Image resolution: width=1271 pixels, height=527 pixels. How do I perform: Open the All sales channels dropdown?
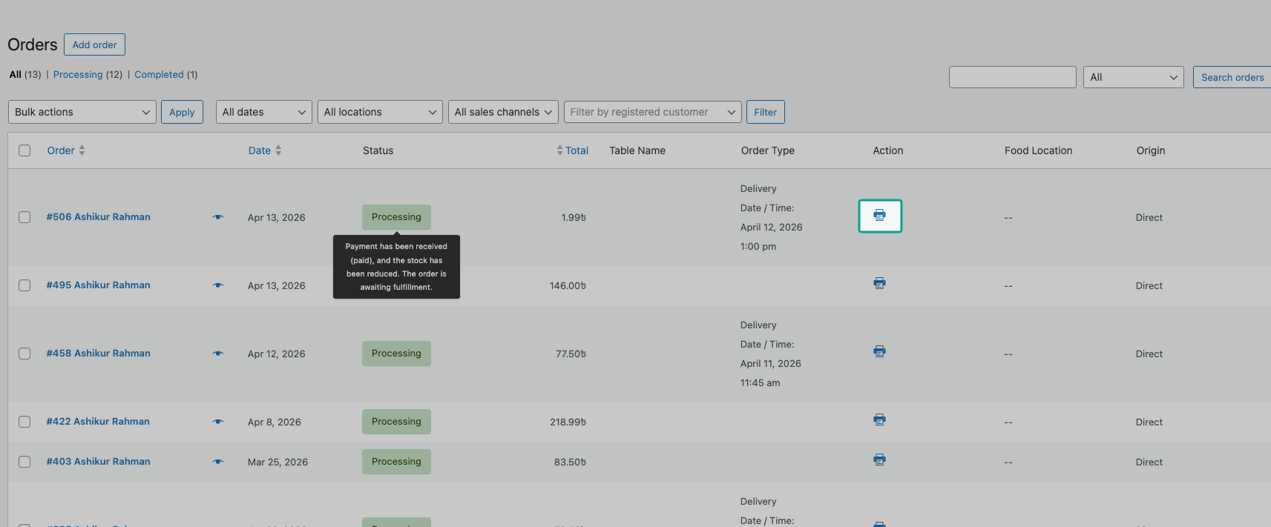503,112
